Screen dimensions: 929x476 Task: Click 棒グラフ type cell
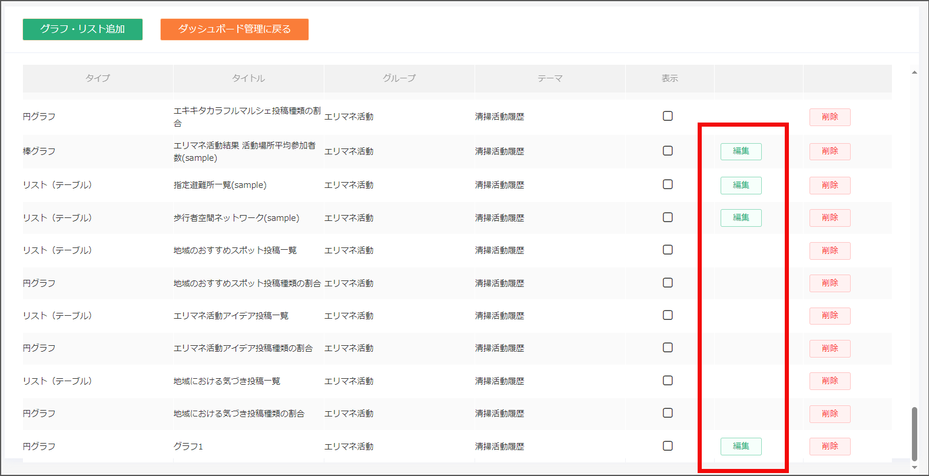pyautogui.click(x=39, y=151)
